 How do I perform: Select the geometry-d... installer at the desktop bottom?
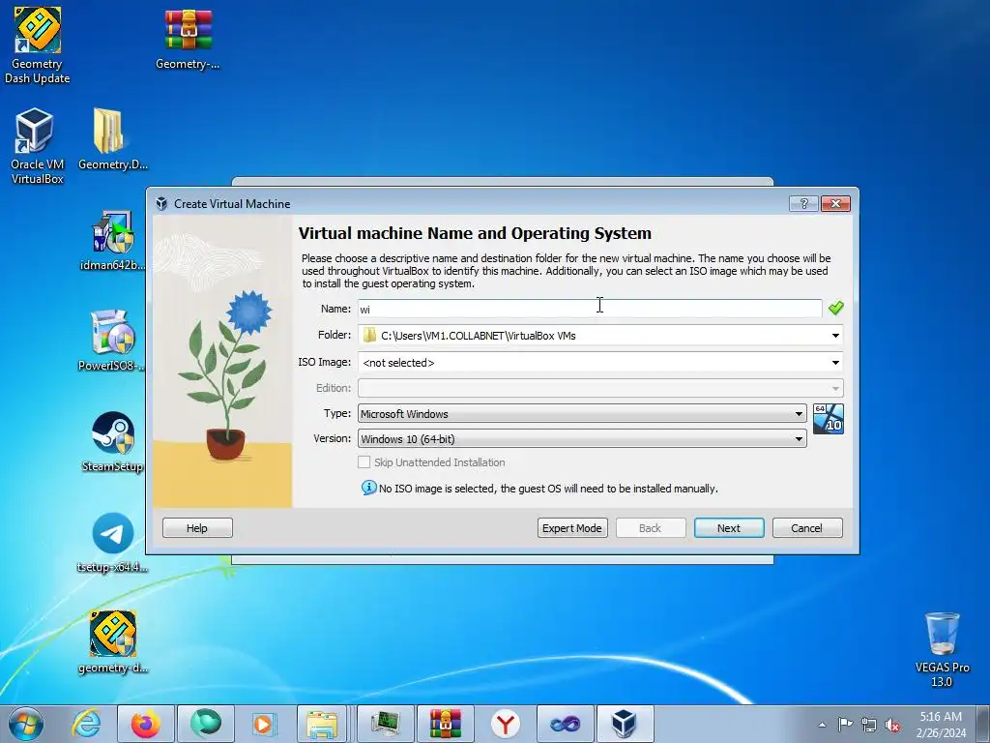[112, 642]
